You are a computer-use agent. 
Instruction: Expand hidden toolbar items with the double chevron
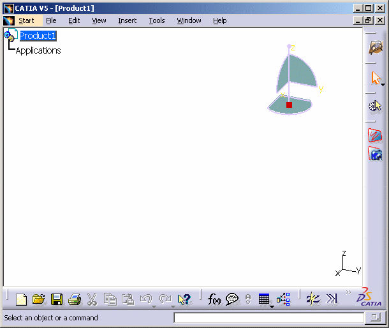pos(348,292)
